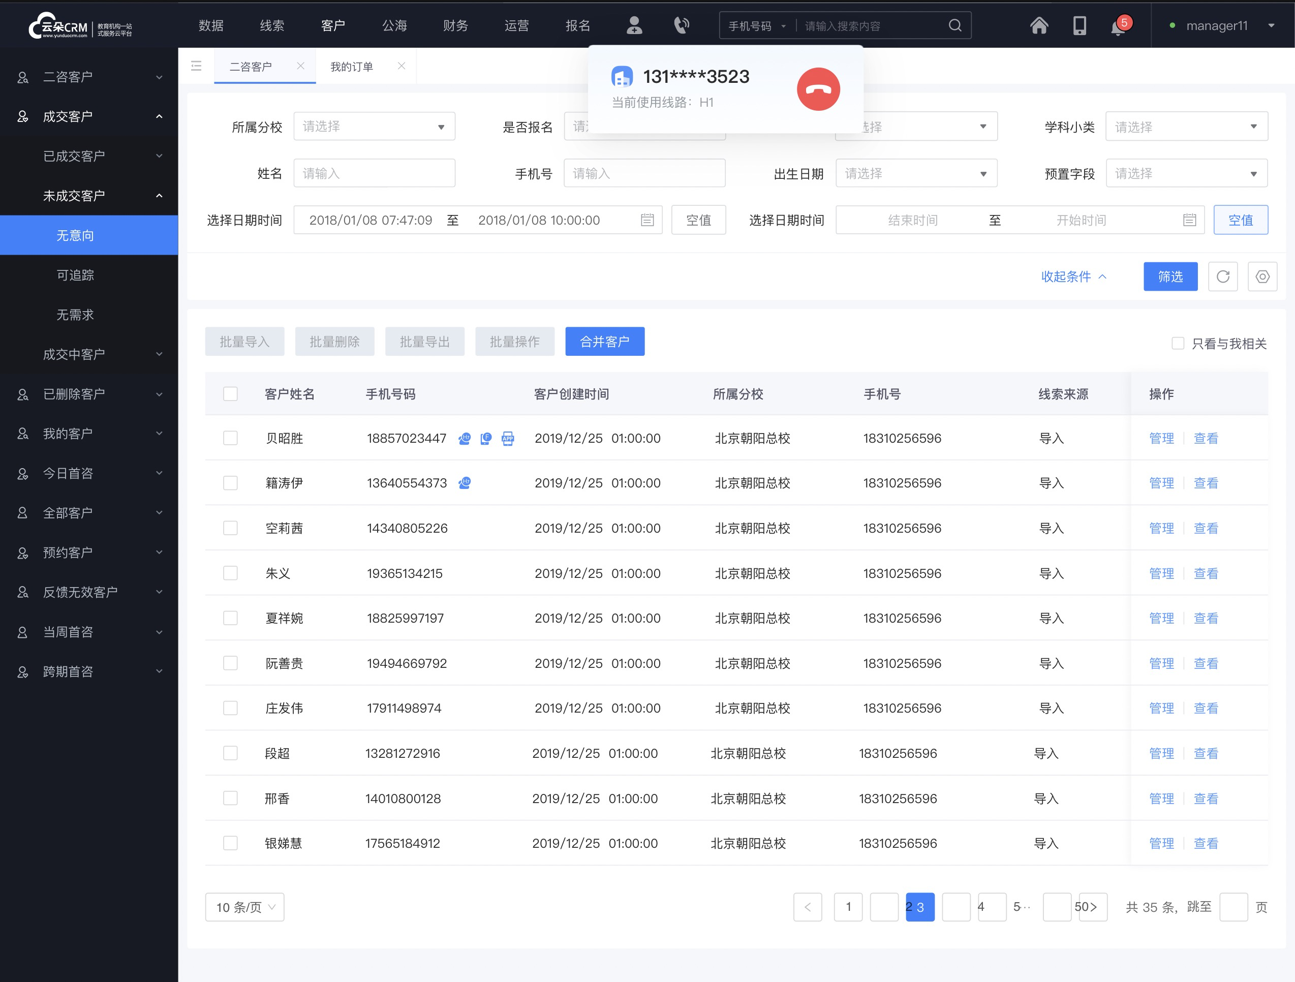Click 合并客户 button
The image size is (1295, 982).
pos(605,342)
